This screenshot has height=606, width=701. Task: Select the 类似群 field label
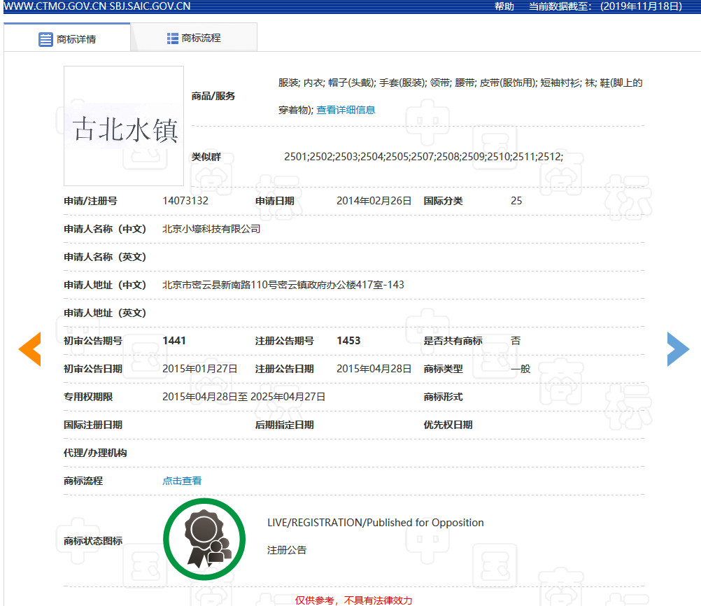coord(206,157)
